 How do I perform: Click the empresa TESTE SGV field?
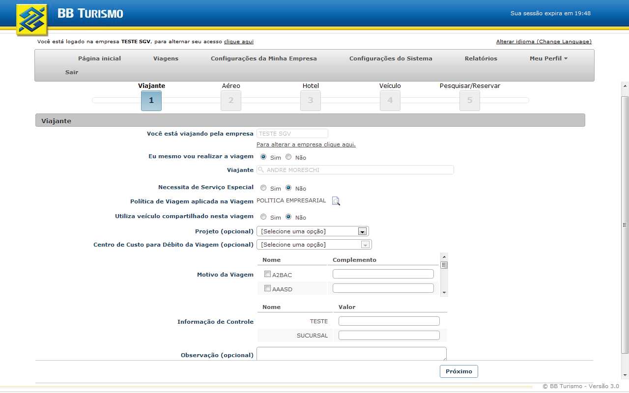coord(292,134)
